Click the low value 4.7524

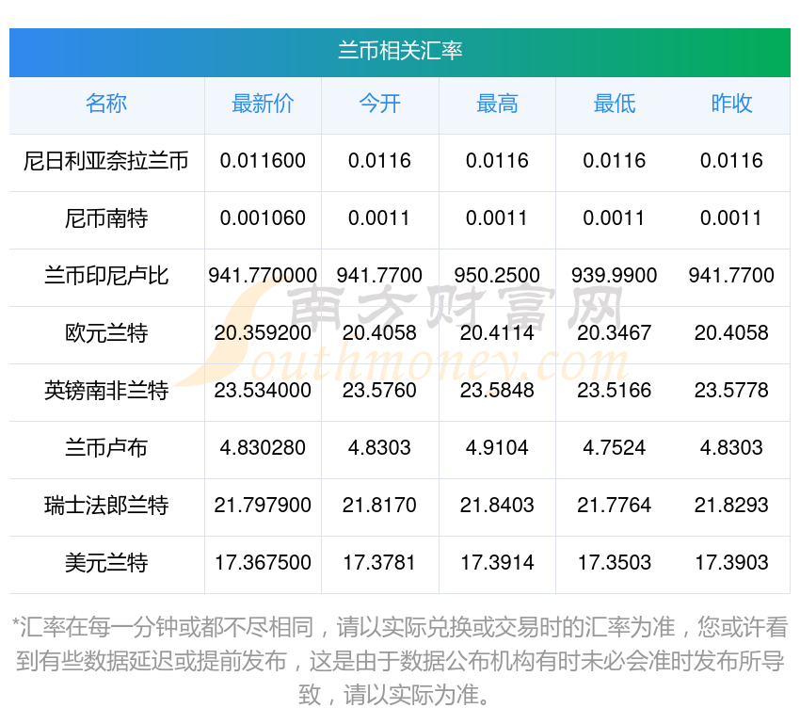(615, 448)
